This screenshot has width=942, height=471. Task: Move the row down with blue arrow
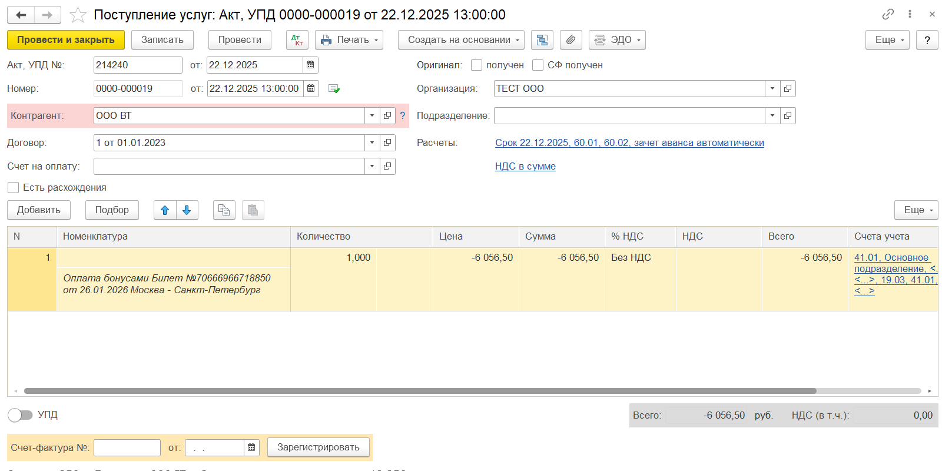187,210
